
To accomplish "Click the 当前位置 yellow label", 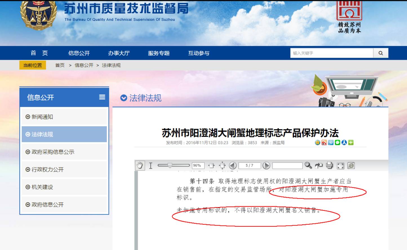I will [33, 65].
